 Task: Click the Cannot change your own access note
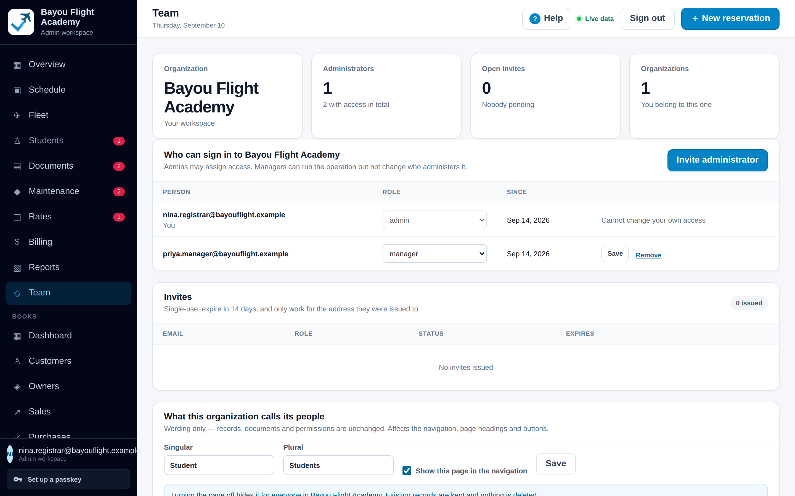(653, 220)
